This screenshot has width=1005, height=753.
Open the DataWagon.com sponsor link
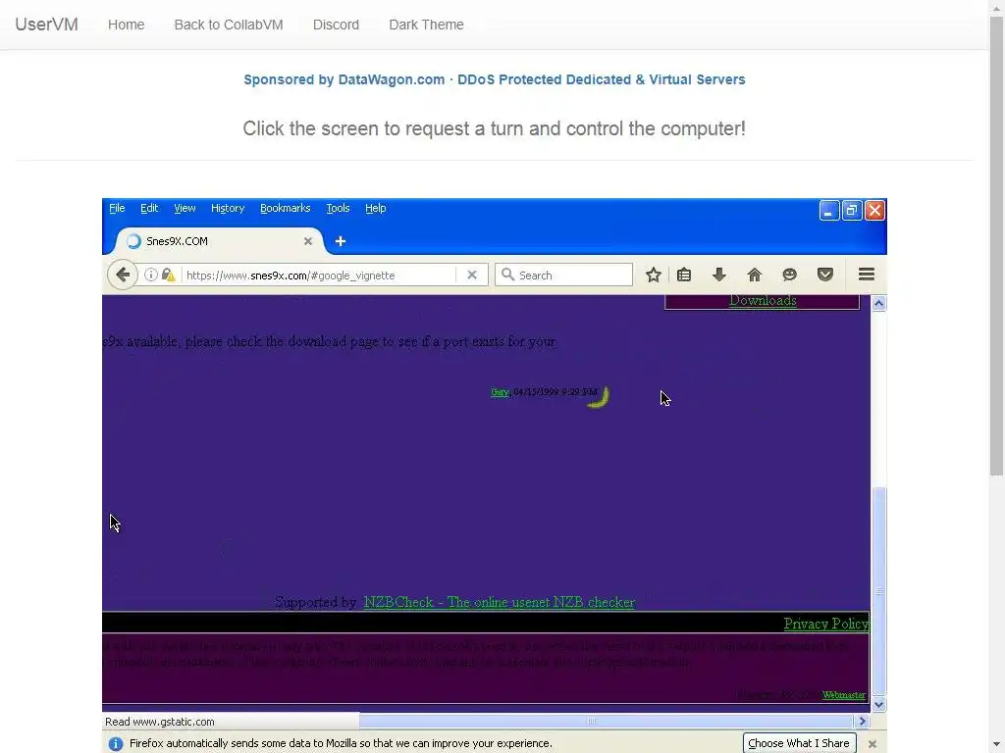(x=495, y=79)
